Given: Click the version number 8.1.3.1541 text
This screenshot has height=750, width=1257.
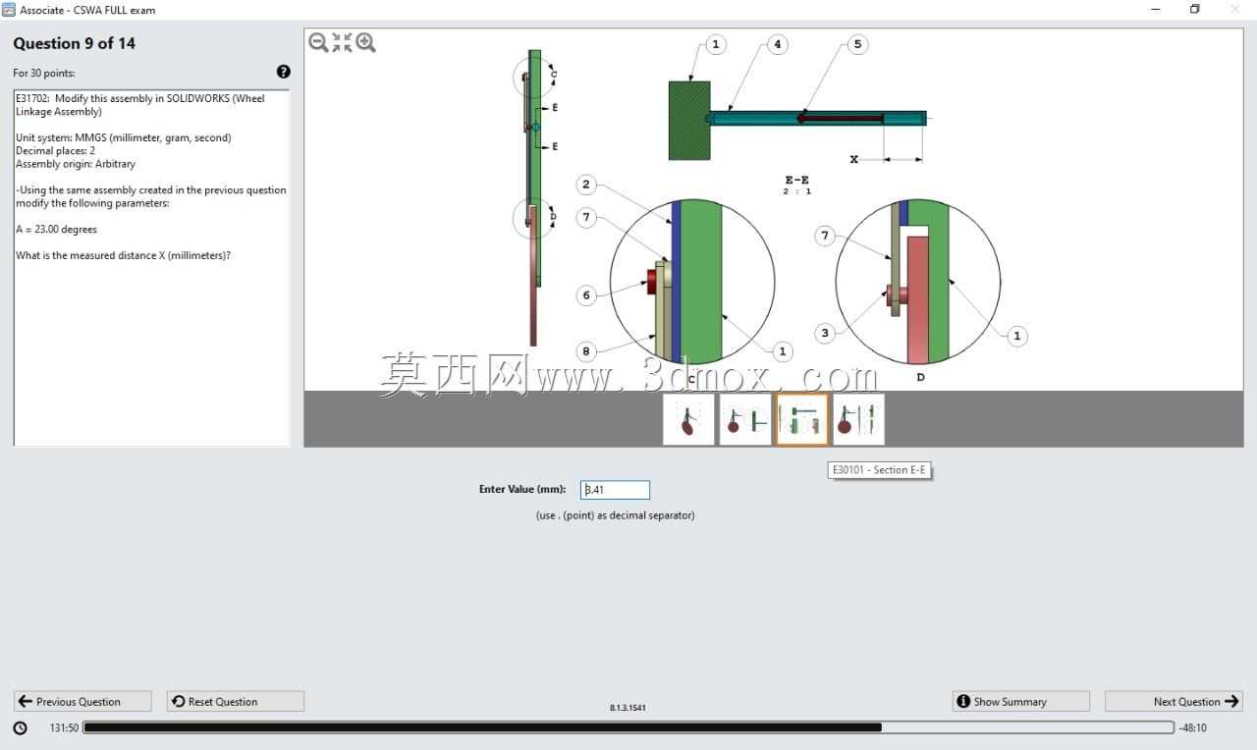Looking at the screenshot, I should [x=628, y=707].
